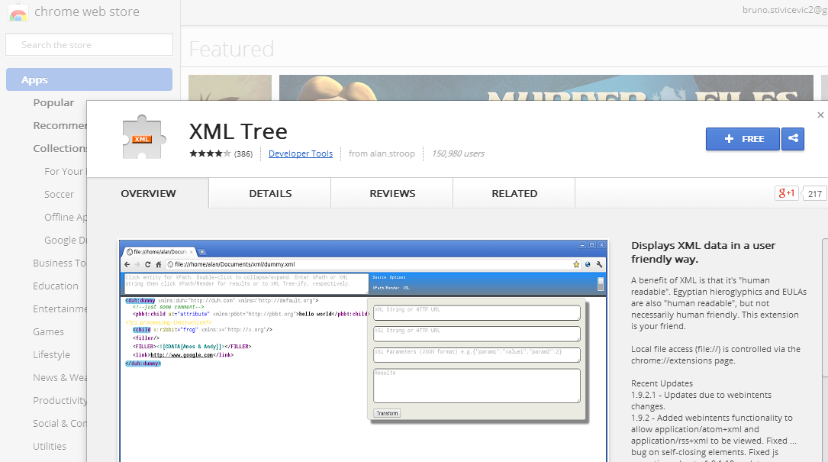Open the Collections section in sidebar

(x=60, y=149)
